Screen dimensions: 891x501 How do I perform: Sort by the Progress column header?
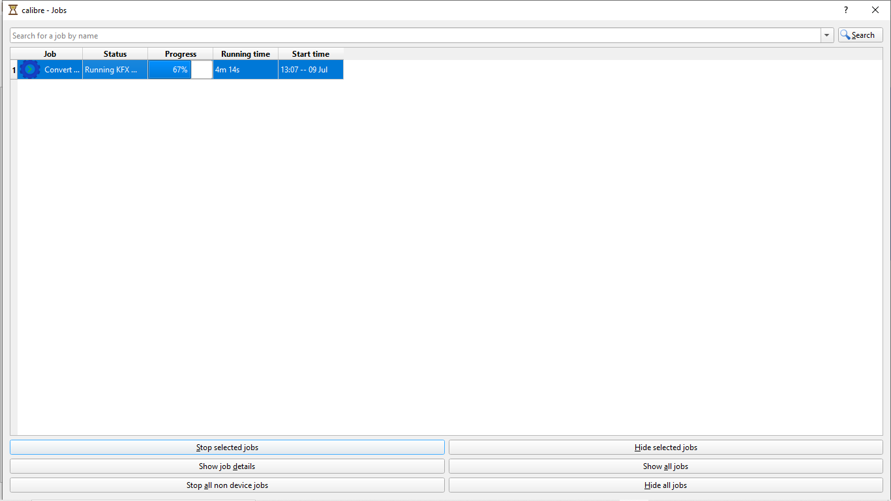[x=181, y=53]
